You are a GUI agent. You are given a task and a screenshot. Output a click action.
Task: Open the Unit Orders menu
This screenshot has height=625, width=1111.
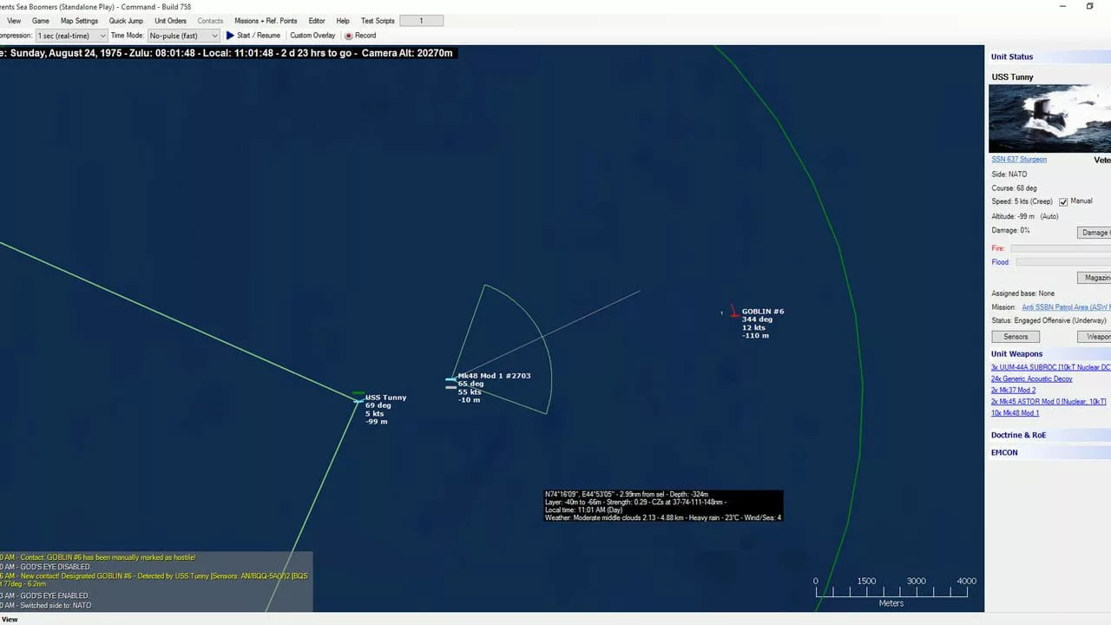pos(170,21)
